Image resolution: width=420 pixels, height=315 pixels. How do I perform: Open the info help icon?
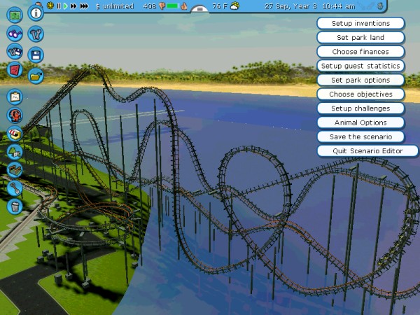[x=36, y=13]
